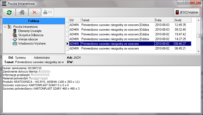Screen dimensions: 203x115
Task: Click the Wersje robocze drafts icon
Action: coord(15,39)
